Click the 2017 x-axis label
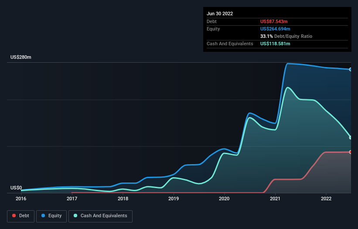358x229 pixels. [x=72, y=199]
